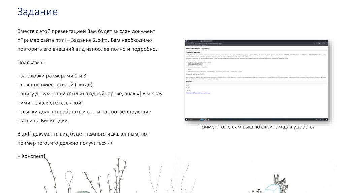The height and width of the screenshot is (193, 345).
Task: Click the text "+ Конспект!"
Action: tap(31, 156)
